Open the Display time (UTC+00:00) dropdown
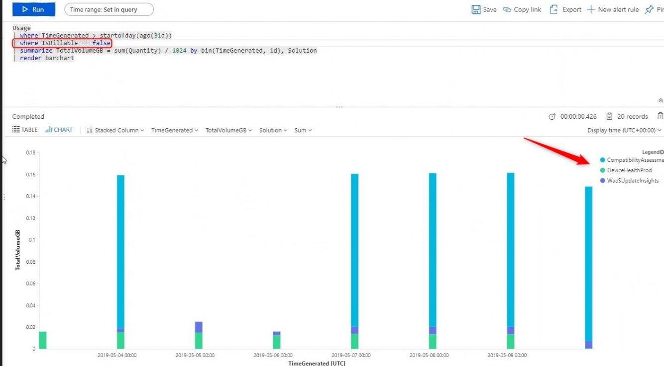664x366 pixels. [624, 130]
